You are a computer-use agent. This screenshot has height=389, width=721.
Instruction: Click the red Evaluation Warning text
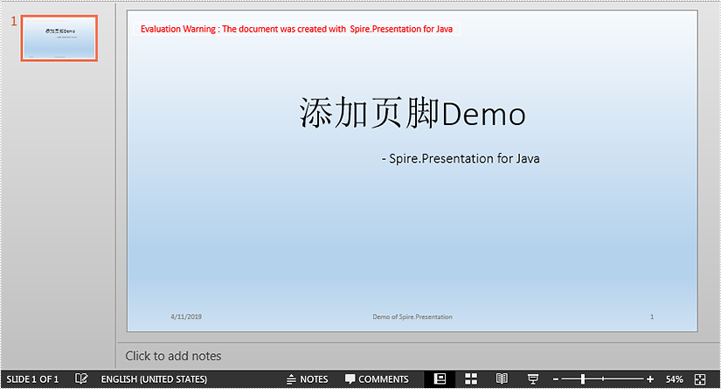point(296,29)
